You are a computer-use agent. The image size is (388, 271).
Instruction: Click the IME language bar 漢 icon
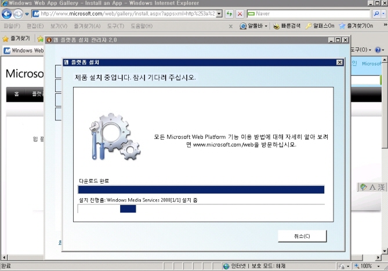click(381, 187)
